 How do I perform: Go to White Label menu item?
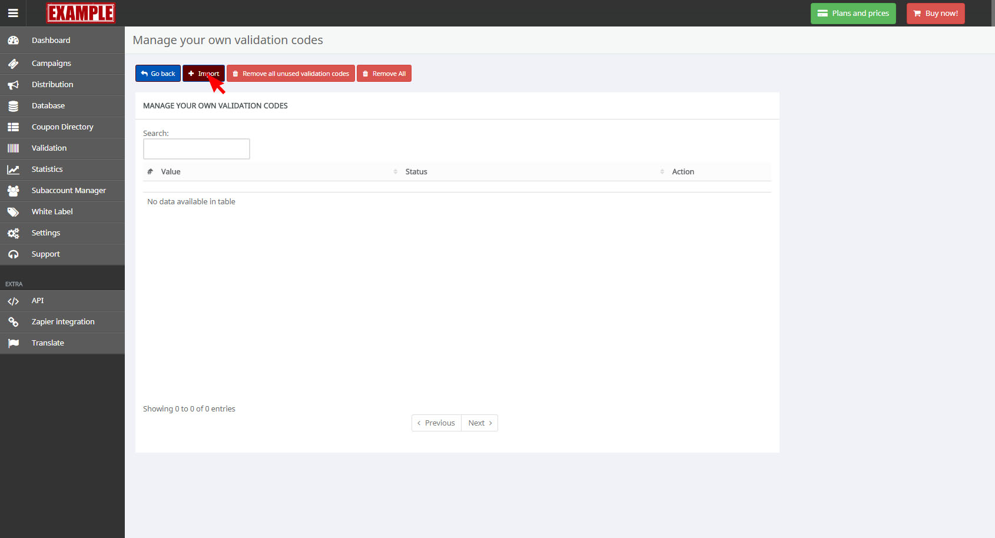click(x=52, y=212)
